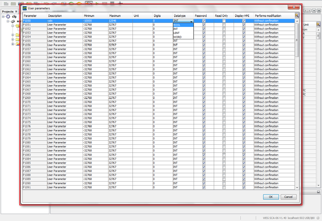Select the cfg configuration node in Projects tree
Image resolution: width=322 pixels, height=221 pixels.
[14, 16]
